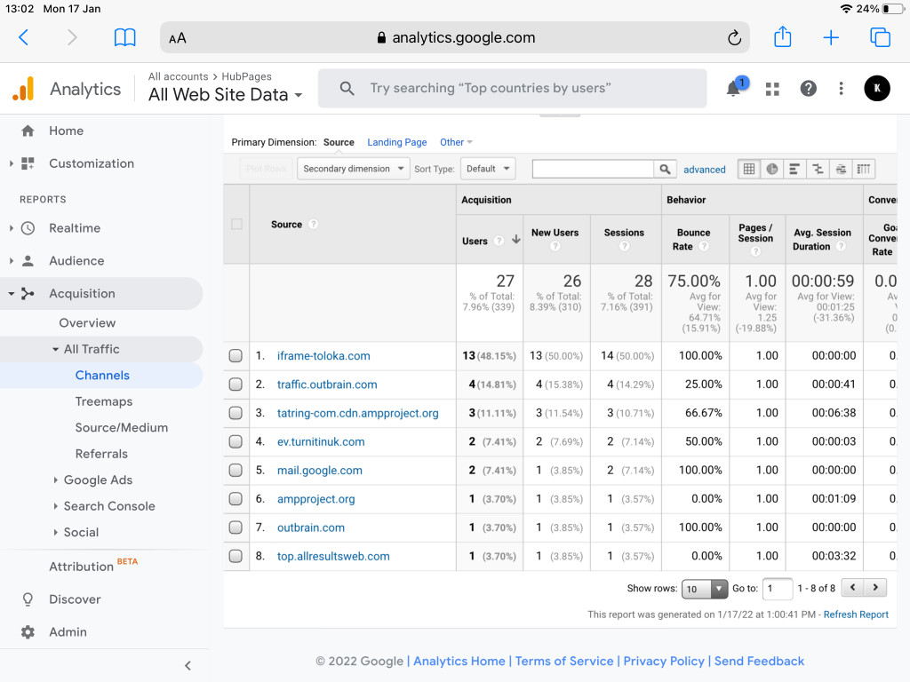Switch to Percentage pie chart view icon
910x682 pixels.
772,169
